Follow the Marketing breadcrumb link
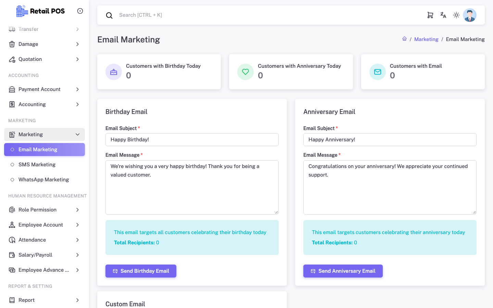493x308 pixels. (426, 39)
